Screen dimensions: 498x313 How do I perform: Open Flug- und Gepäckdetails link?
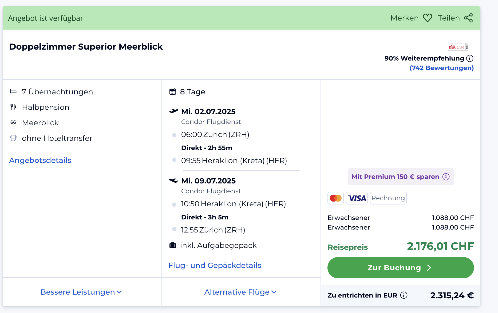point(215,265)
